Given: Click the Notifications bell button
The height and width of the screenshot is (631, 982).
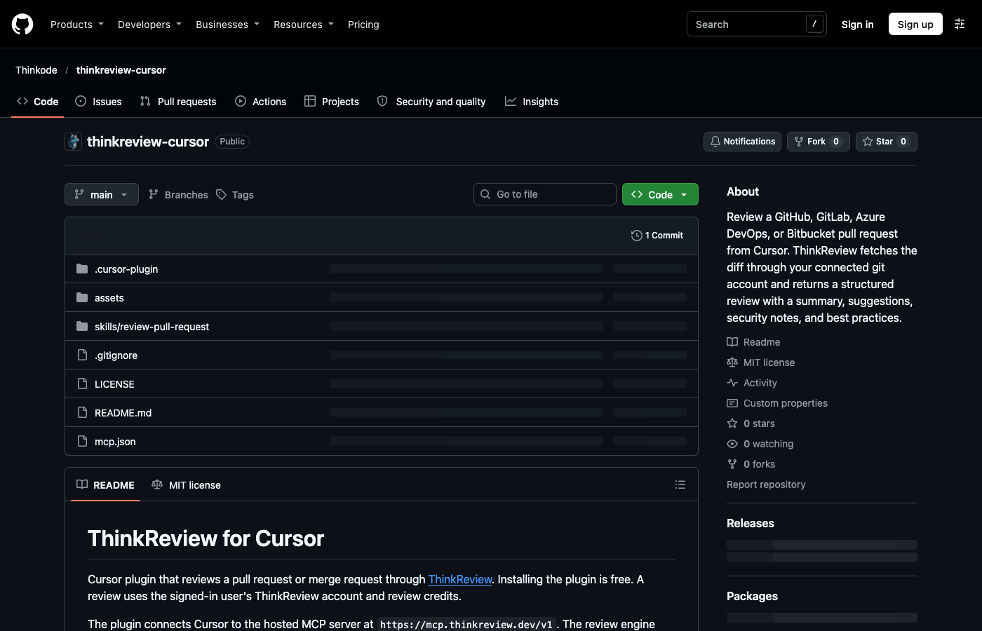Looking at the screenshot, I should pyautogui.click(x=742, y=142).
